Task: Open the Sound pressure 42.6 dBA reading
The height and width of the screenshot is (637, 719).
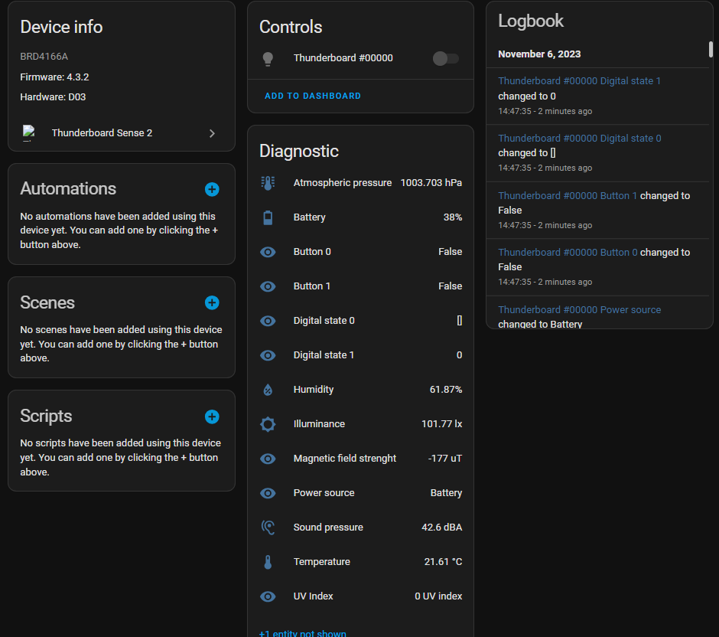Action: tap(441, 528)
